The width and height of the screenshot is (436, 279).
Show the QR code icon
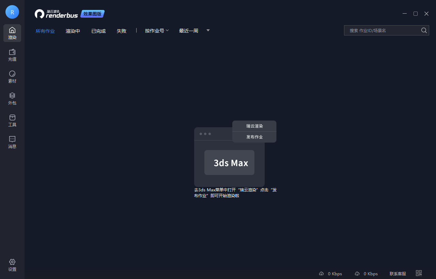(419, 273)
